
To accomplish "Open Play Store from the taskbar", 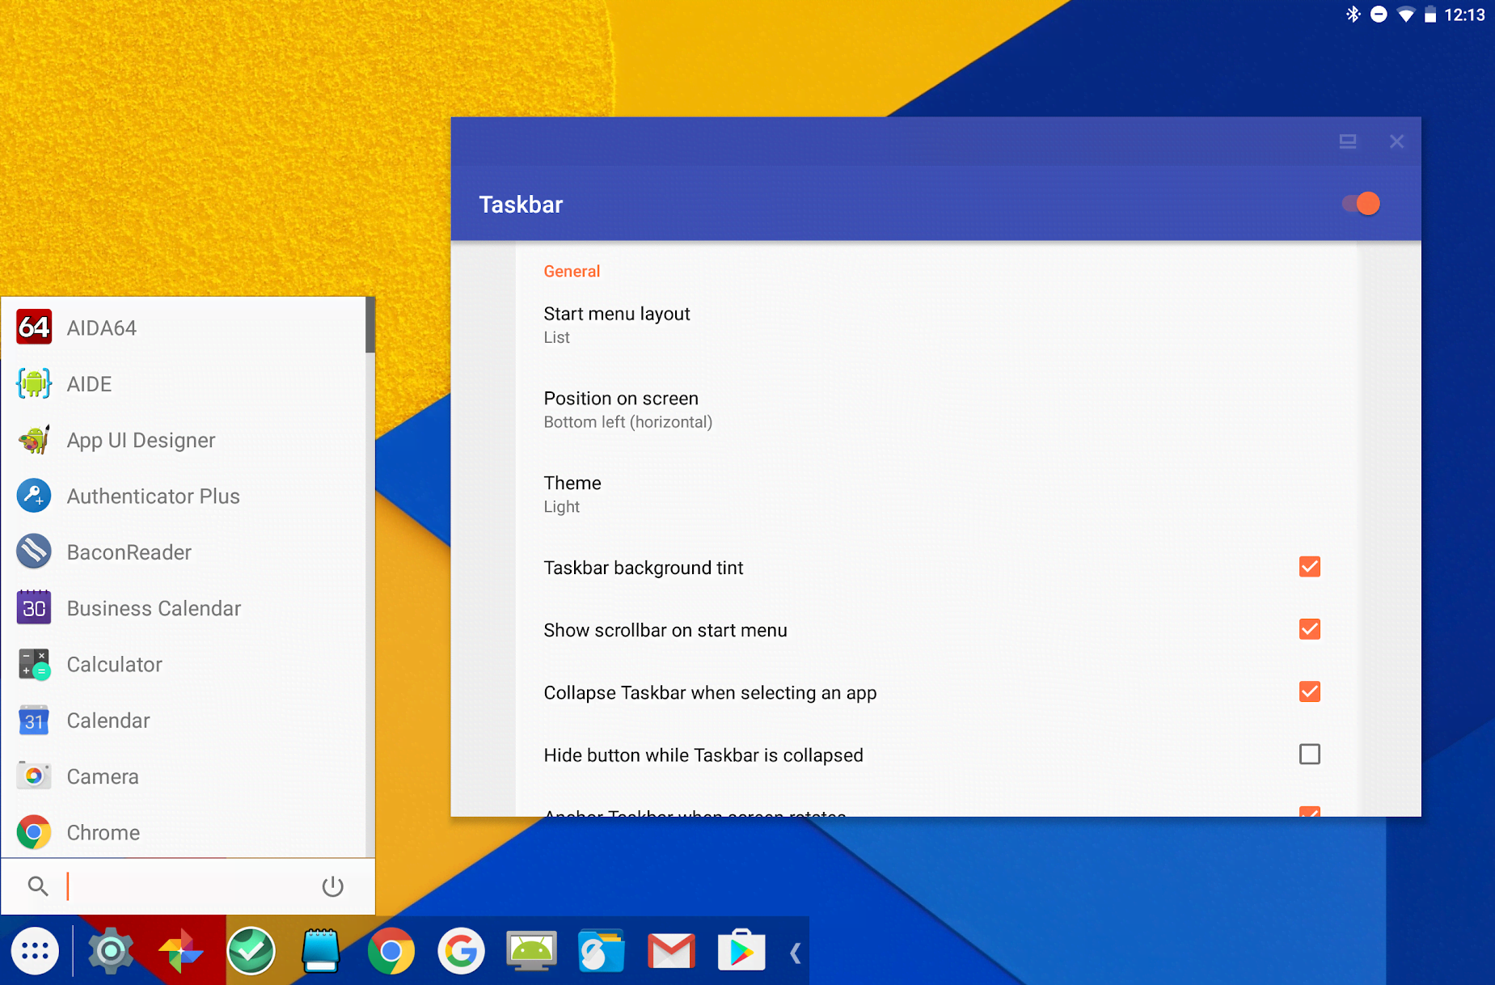I will pyautogui.click(x=741, y=951).
